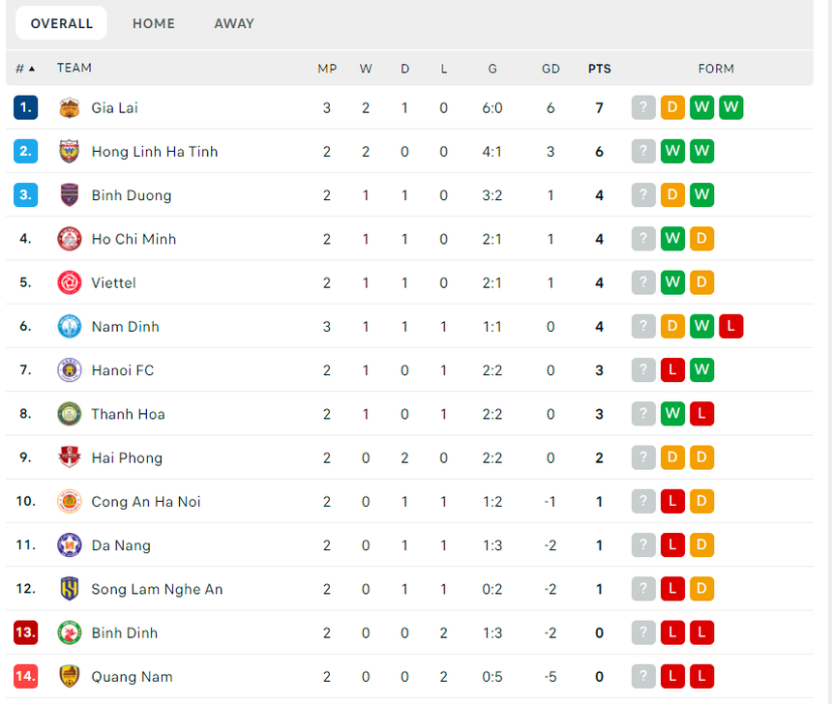Open the Song Lam Nghe An badge
The width and height of the screenshot is (832, 704).
(x=69, y=588)
